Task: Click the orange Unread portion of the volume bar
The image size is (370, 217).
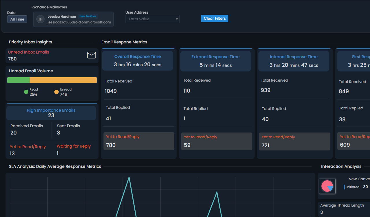Action: click(x=63, y=80)
